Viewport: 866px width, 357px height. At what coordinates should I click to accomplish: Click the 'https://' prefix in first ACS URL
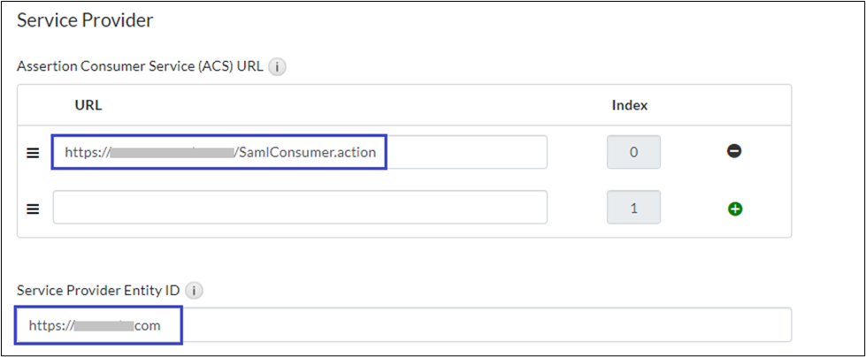[x=85, y=153]
